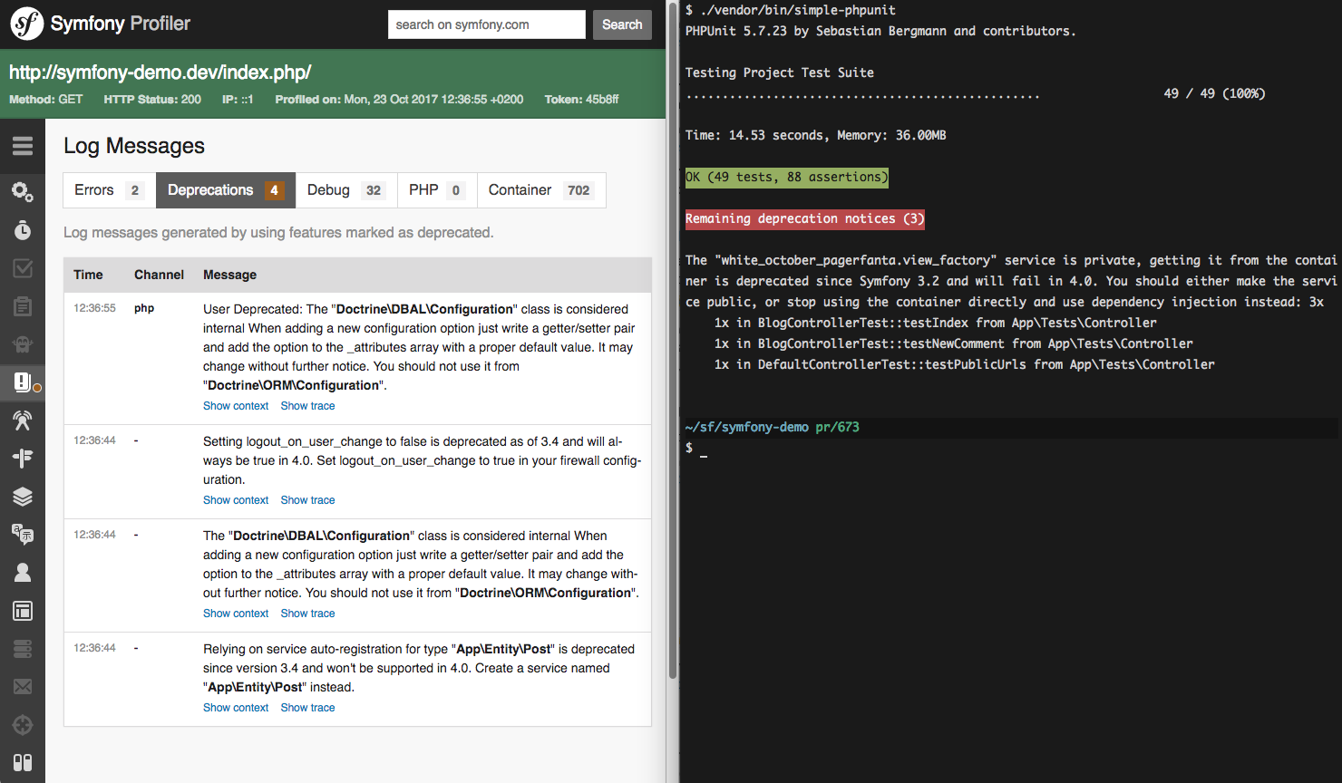The height and width of the screenshot is (783, 1342).
Task: Open the profiler hamburger menu
Action: (23, 146)
